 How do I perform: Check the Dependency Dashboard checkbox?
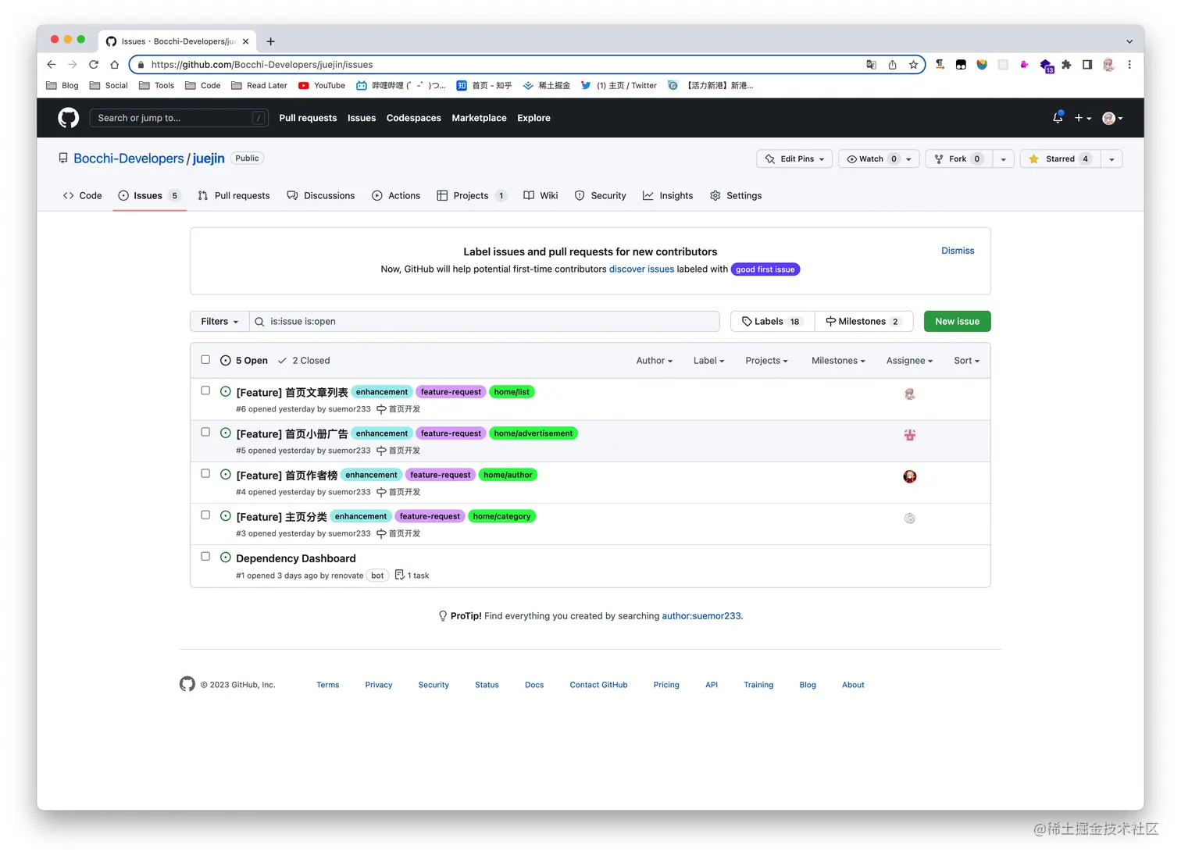coord(205,556)
